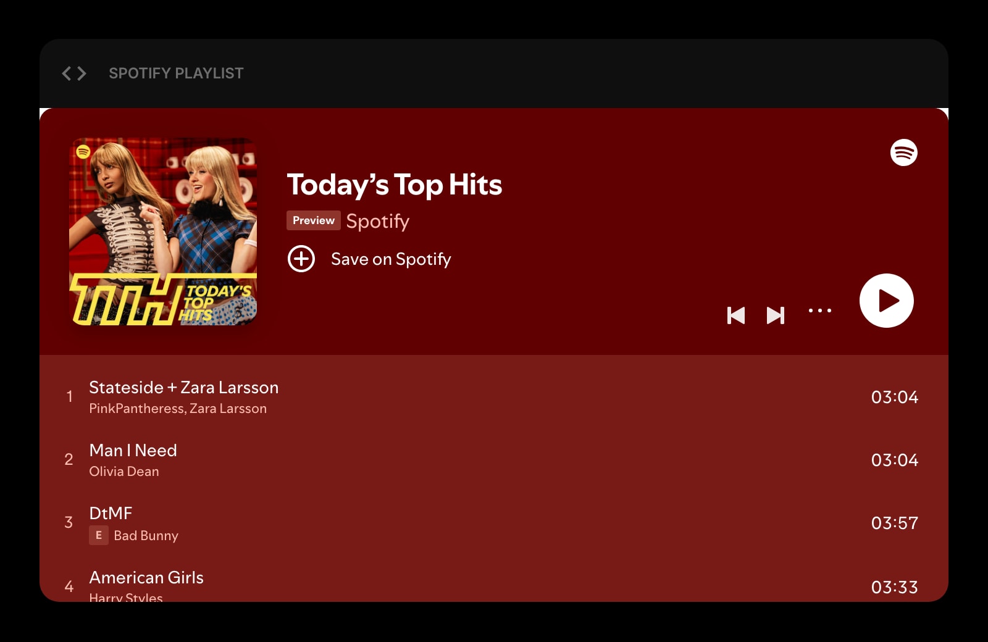Save the playlist on Spotify

point(391,259)
